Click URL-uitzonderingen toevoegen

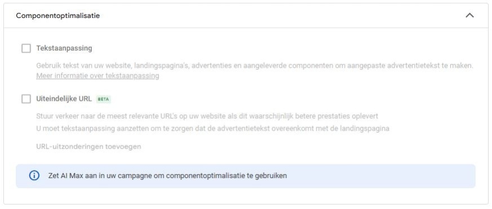pos(88,146)
